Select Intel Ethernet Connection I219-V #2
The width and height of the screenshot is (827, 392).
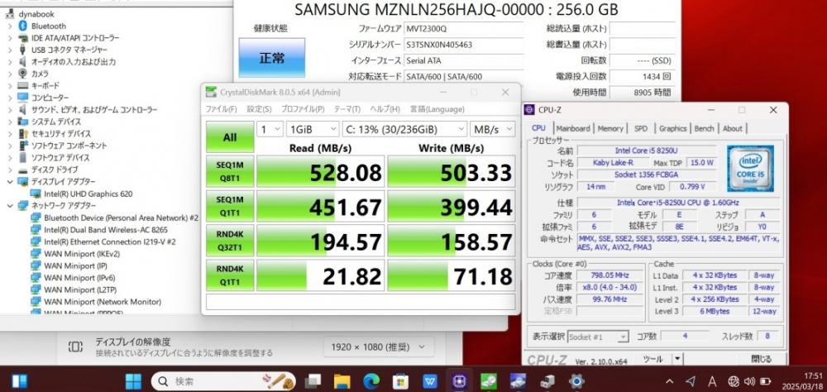coord(110,241)
